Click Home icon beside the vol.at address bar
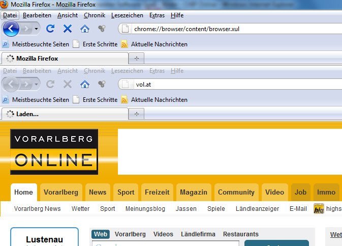Screen dimensions: 342x246 pyautogui.click(x=85, y=84)
